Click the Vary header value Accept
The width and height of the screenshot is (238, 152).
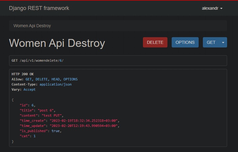click(x=29, y=89)
